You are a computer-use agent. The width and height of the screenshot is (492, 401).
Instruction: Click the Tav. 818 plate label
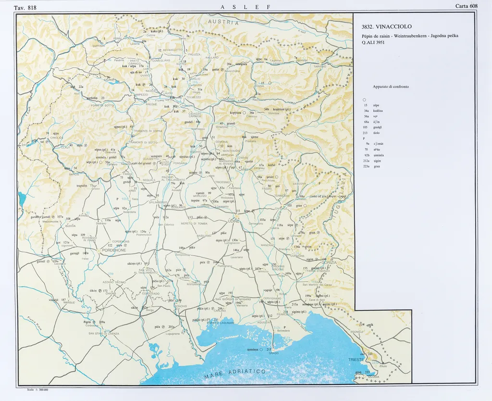tap(25, 8)
